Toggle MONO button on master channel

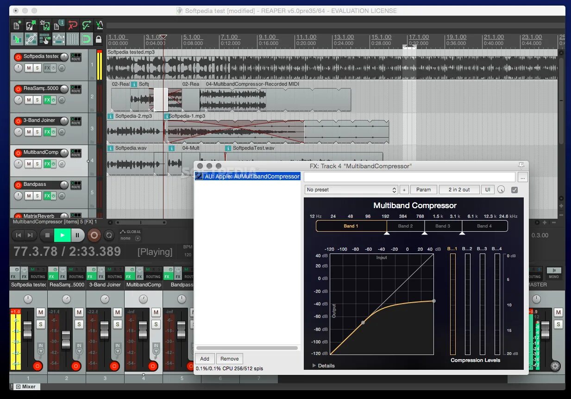pos(554,273)
